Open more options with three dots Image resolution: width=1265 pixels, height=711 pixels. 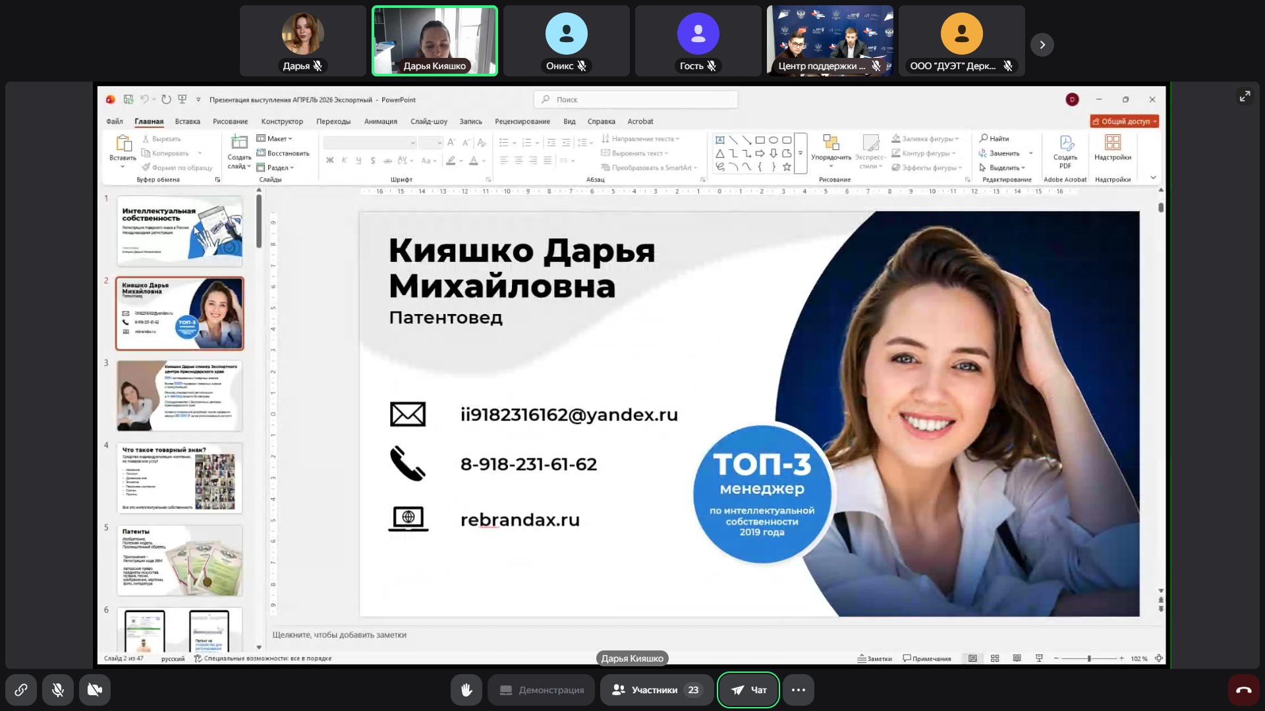click(x=798, y=690)
